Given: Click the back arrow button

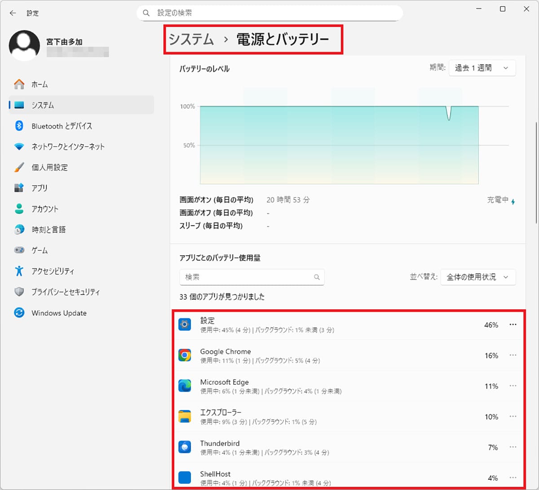Looking at the screenshot, I should click(x=13, y=13).
